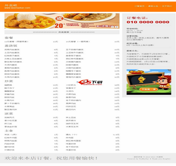Open the 最新公告 navigation link
The height and width of the screenshot is (166, 176).
point(153,6)
